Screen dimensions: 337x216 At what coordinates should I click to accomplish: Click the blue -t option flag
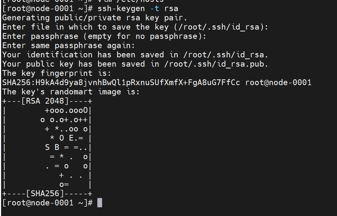click(154, 8)
